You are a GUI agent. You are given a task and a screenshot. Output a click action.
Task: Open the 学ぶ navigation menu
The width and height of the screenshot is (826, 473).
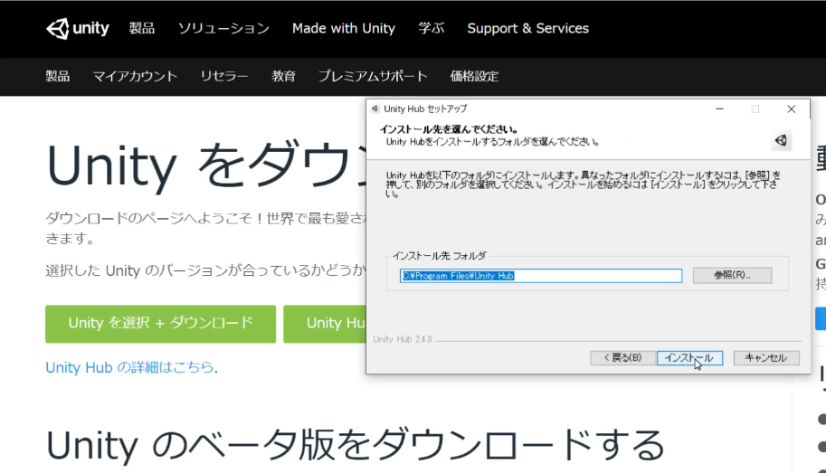tap(431, 28)
